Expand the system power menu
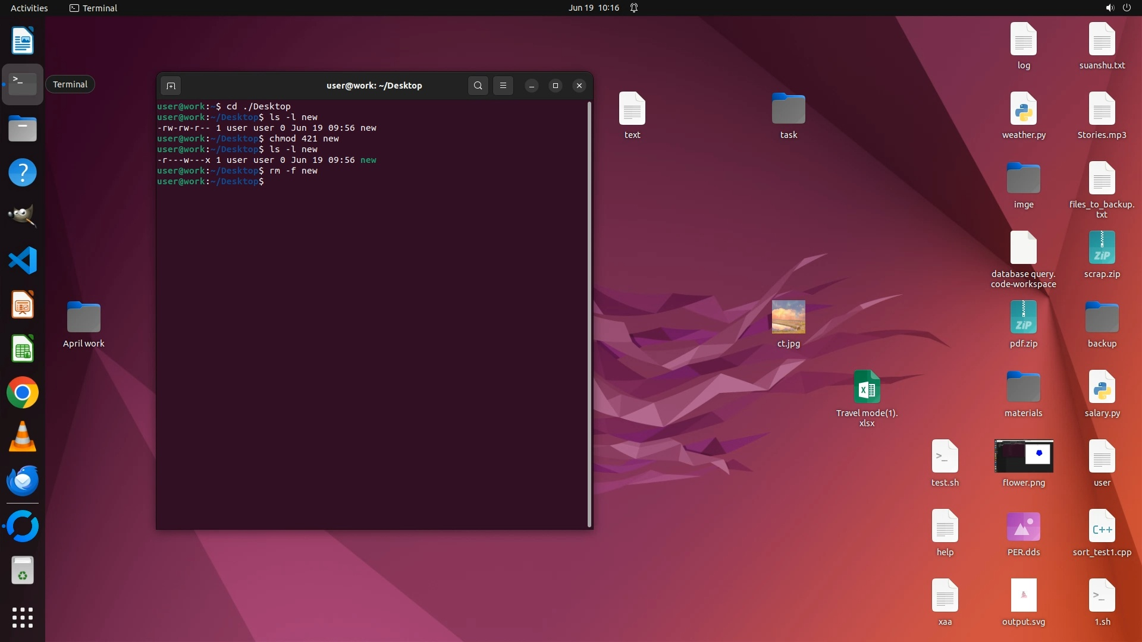The height and width of the screenshot is (642, 1142). pos(1127,8)
